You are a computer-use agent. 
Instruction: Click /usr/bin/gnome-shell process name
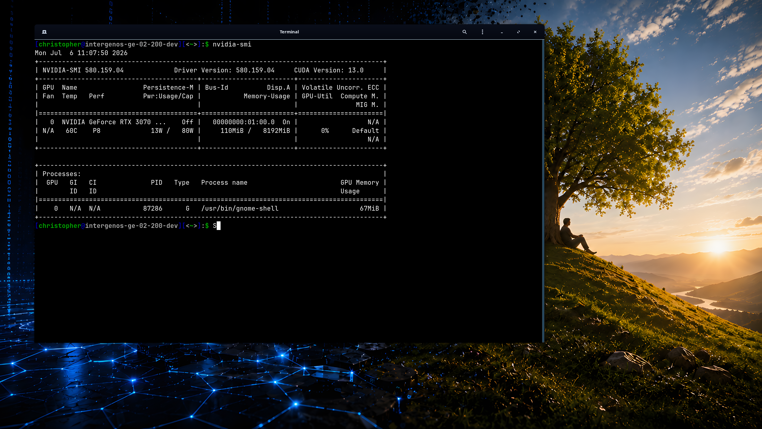pos(240,209)
